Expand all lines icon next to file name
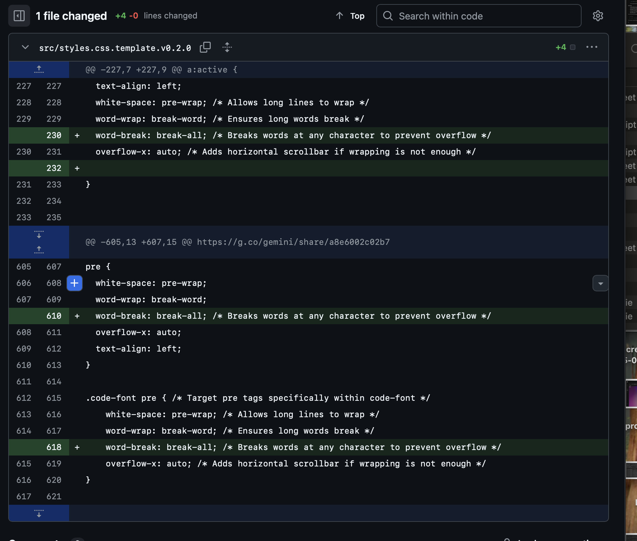This screenshot has width=637, height=541. point(227,47)
